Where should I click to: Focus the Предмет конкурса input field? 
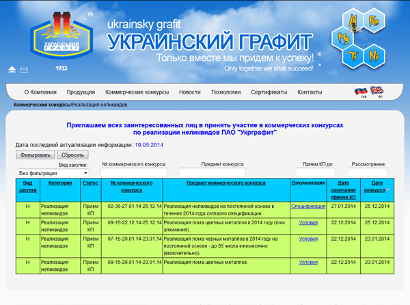pyautogui.click(x=213, y=172)
